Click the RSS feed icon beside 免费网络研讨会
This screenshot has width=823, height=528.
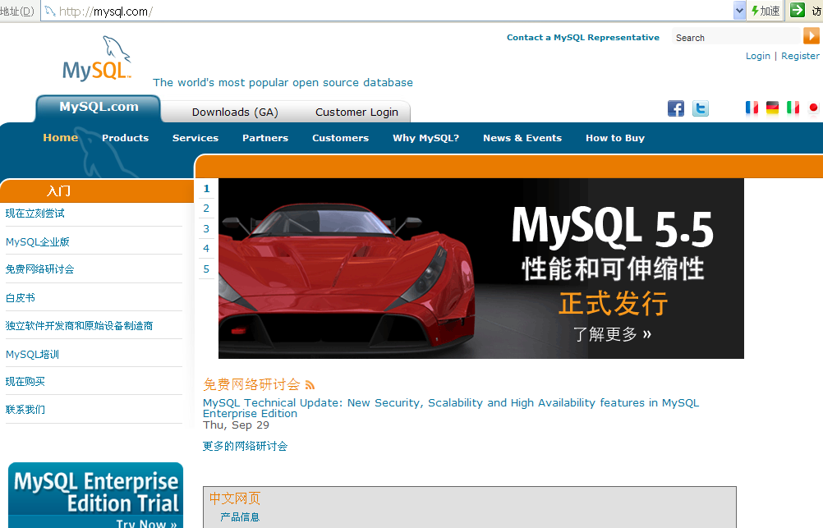click(310, 385)
